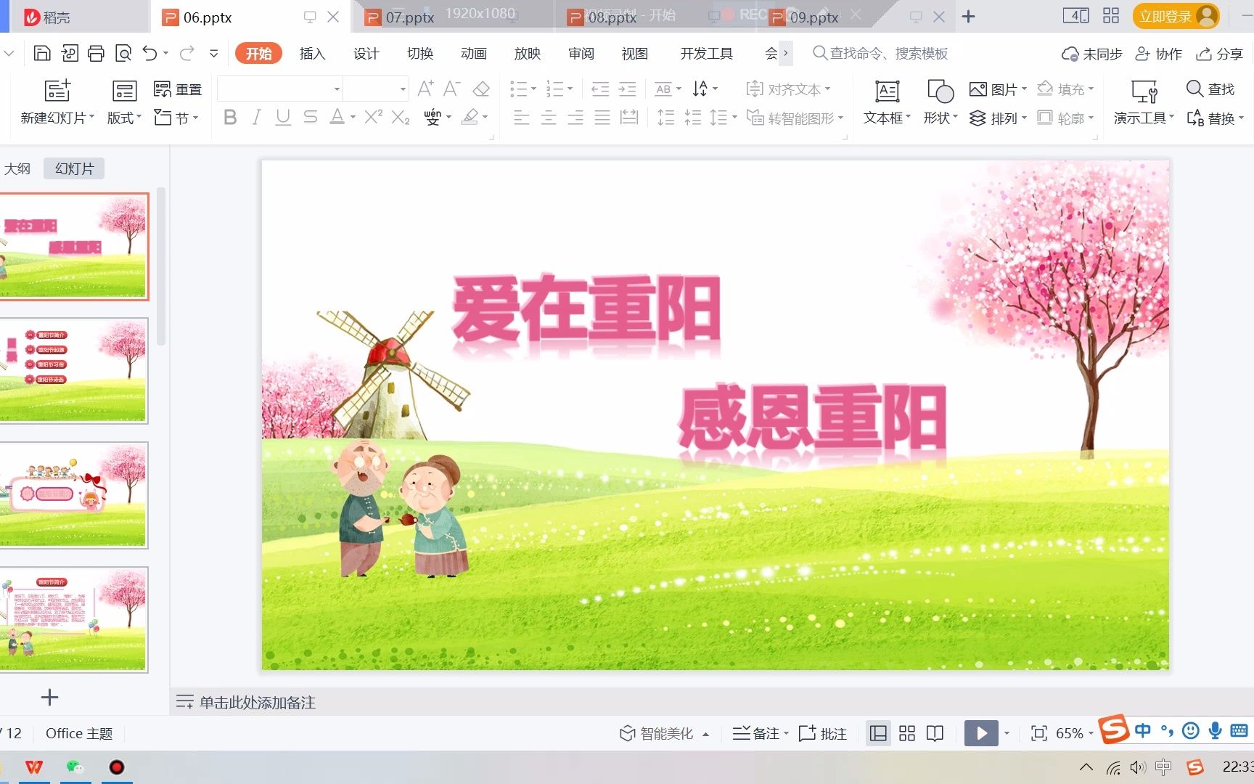The image size is (1254, 784).
Task: Undo the last action
Action: coord(149,53)
